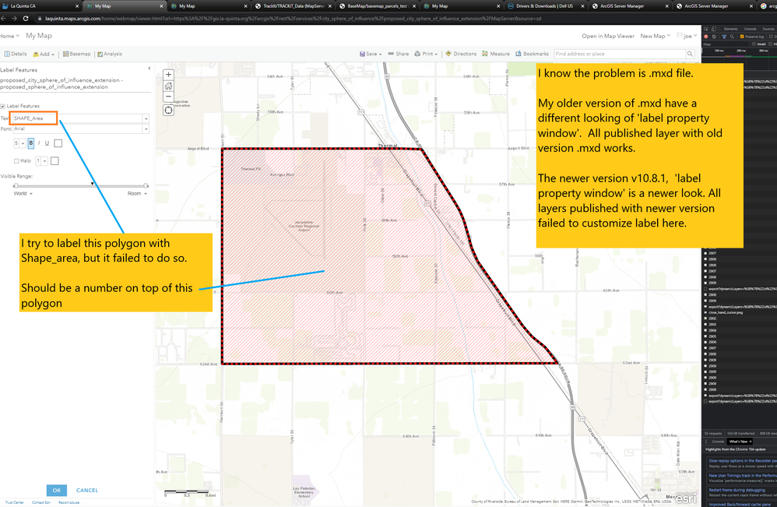Open the Analysis tools
The image size is (777, 507).
pyautogui.click(x=110, y=54)
